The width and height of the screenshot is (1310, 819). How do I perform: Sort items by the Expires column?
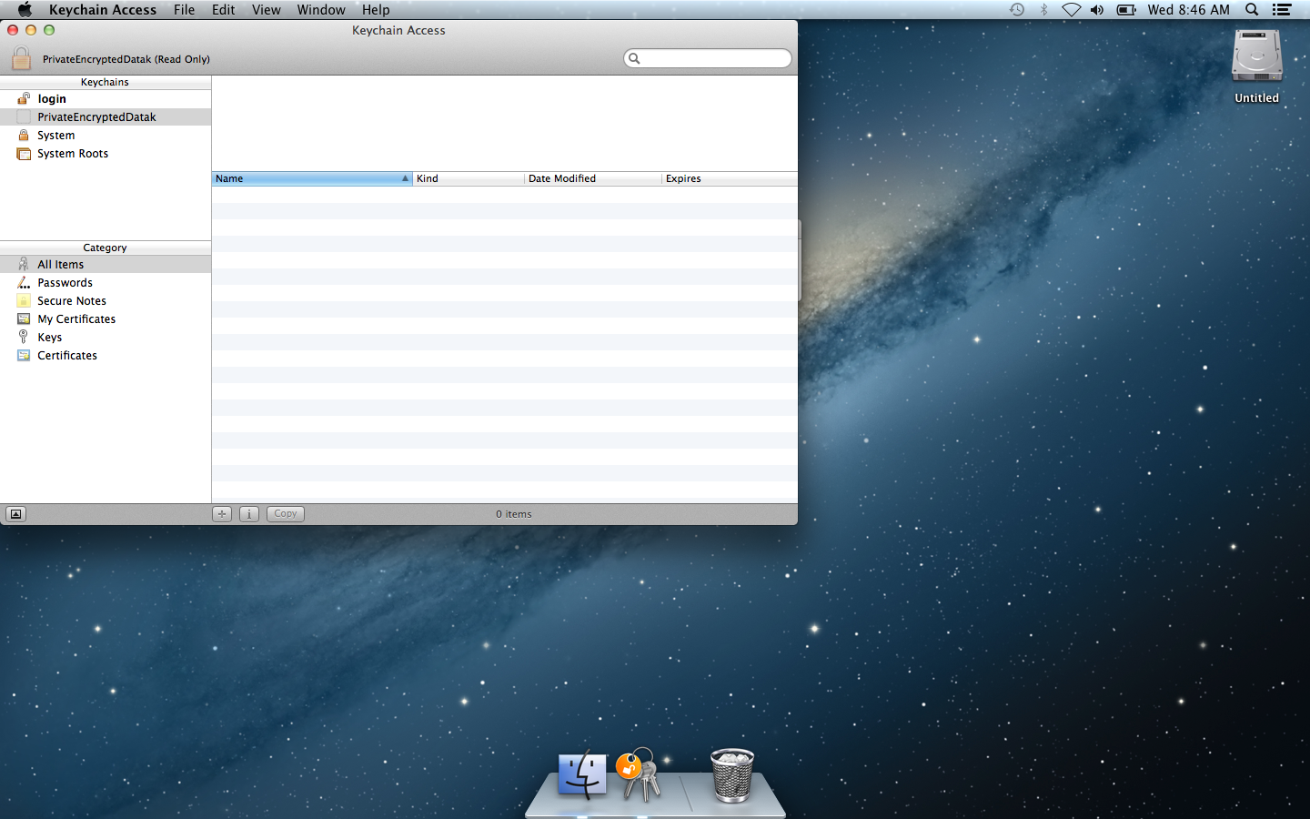coord(730,178)
